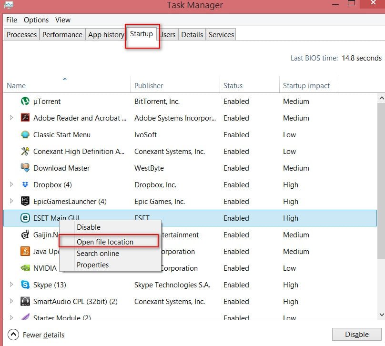Select the Classic Start Menu Low impact cell

click(289, 134)
